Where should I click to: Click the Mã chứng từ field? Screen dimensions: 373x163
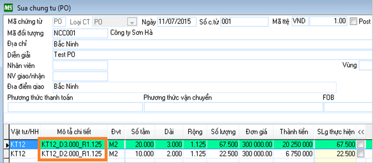(x=59, y=22)
